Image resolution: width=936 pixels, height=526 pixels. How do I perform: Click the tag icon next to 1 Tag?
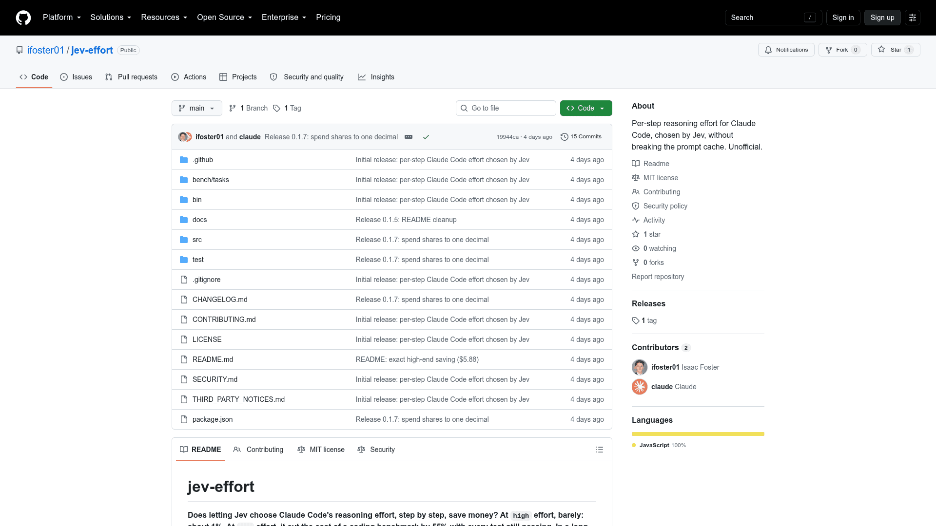(x=276, y=108)
